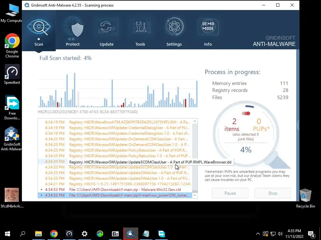Click the Registry records count 28
This screenshot has height=240, width=321.
pos(285,90)
